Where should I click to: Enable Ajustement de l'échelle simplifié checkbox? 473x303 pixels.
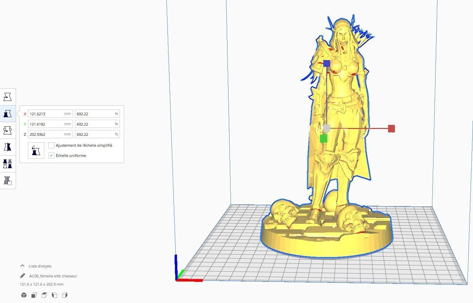coord(51,145)
